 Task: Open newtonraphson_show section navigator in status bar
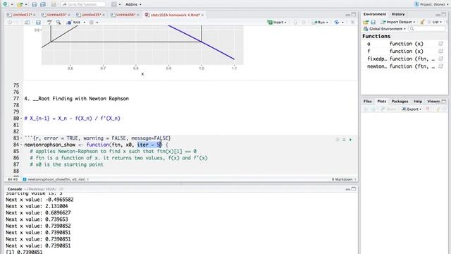(56, 179)
